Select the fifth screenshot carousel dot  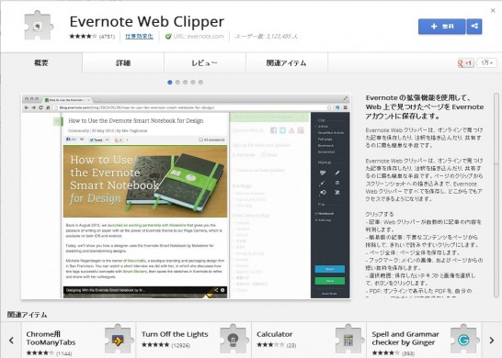click(x=200, y=82)
